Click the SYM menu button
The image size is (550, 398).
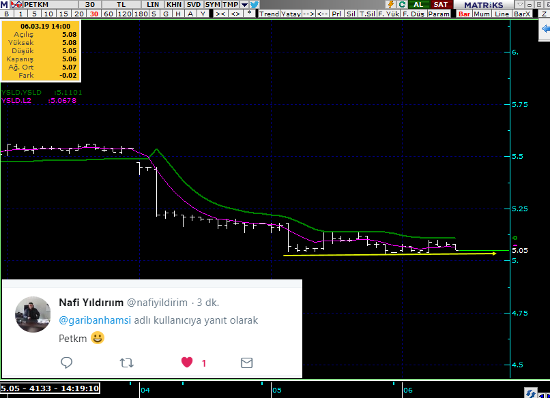[x=213, y=5]
